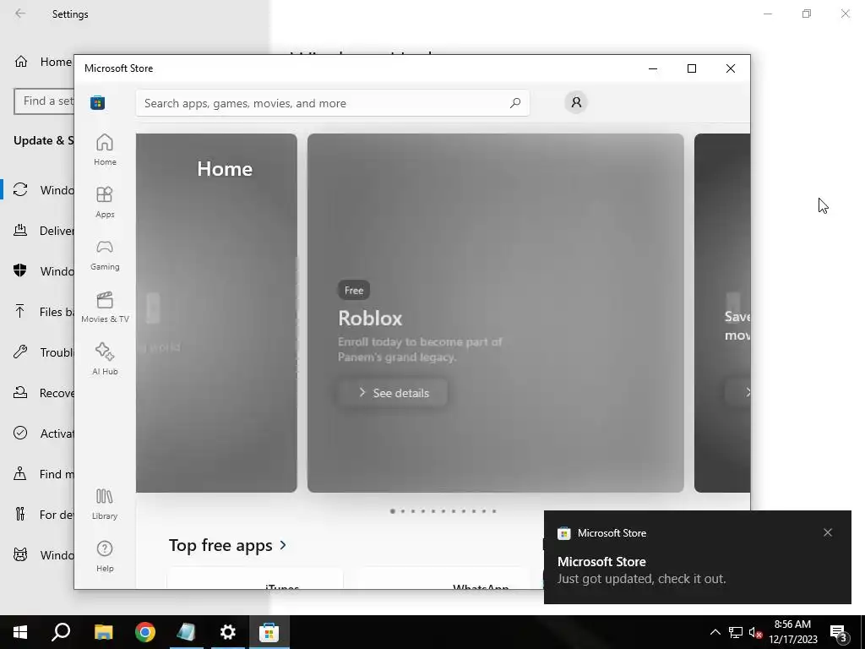Open the clock and date flyout
865x649 pixels.
[792, 632]
